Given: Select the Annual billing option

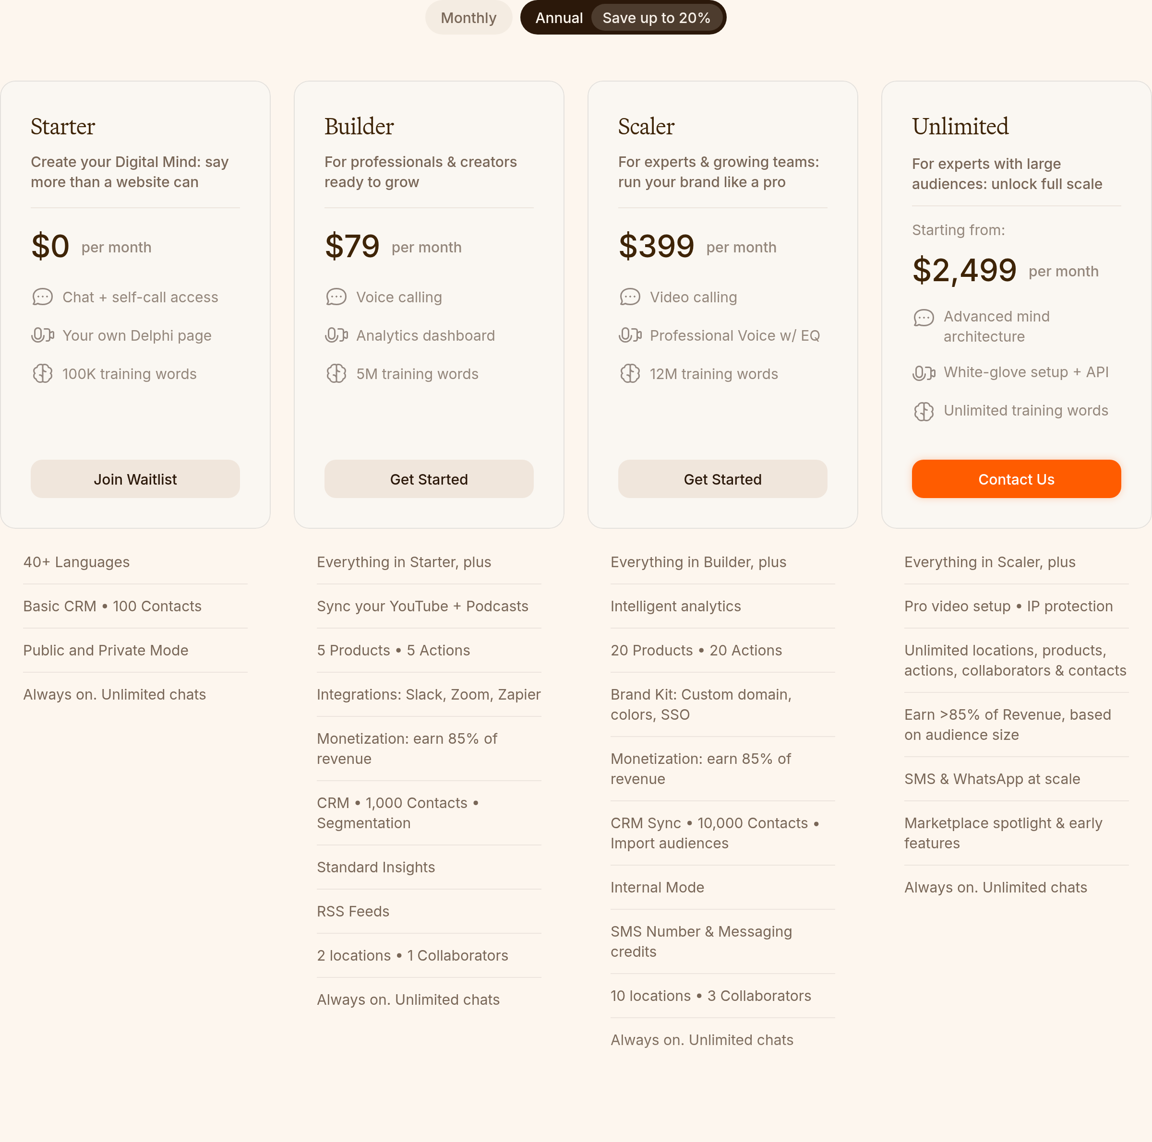Looking at the screenshot, I should (559, 18).
